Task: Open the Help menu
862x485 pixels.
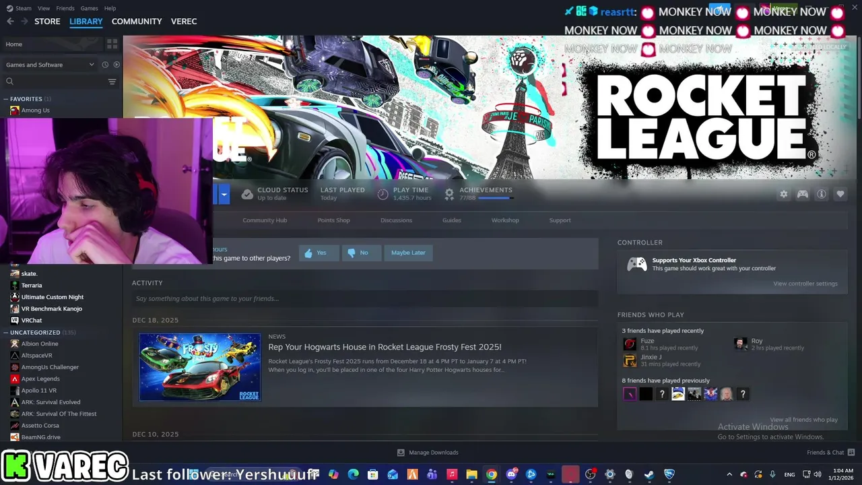Action: pos(110,8)
